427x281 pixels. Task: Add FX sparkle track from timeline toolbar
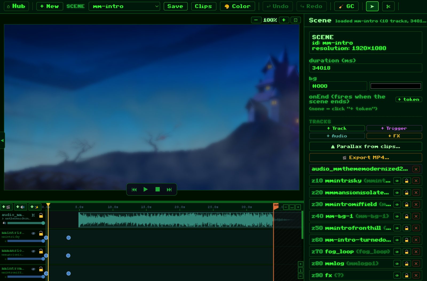pos(34,207)
